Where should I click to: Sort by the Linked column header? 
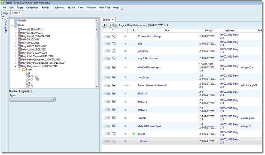[209, 30]
